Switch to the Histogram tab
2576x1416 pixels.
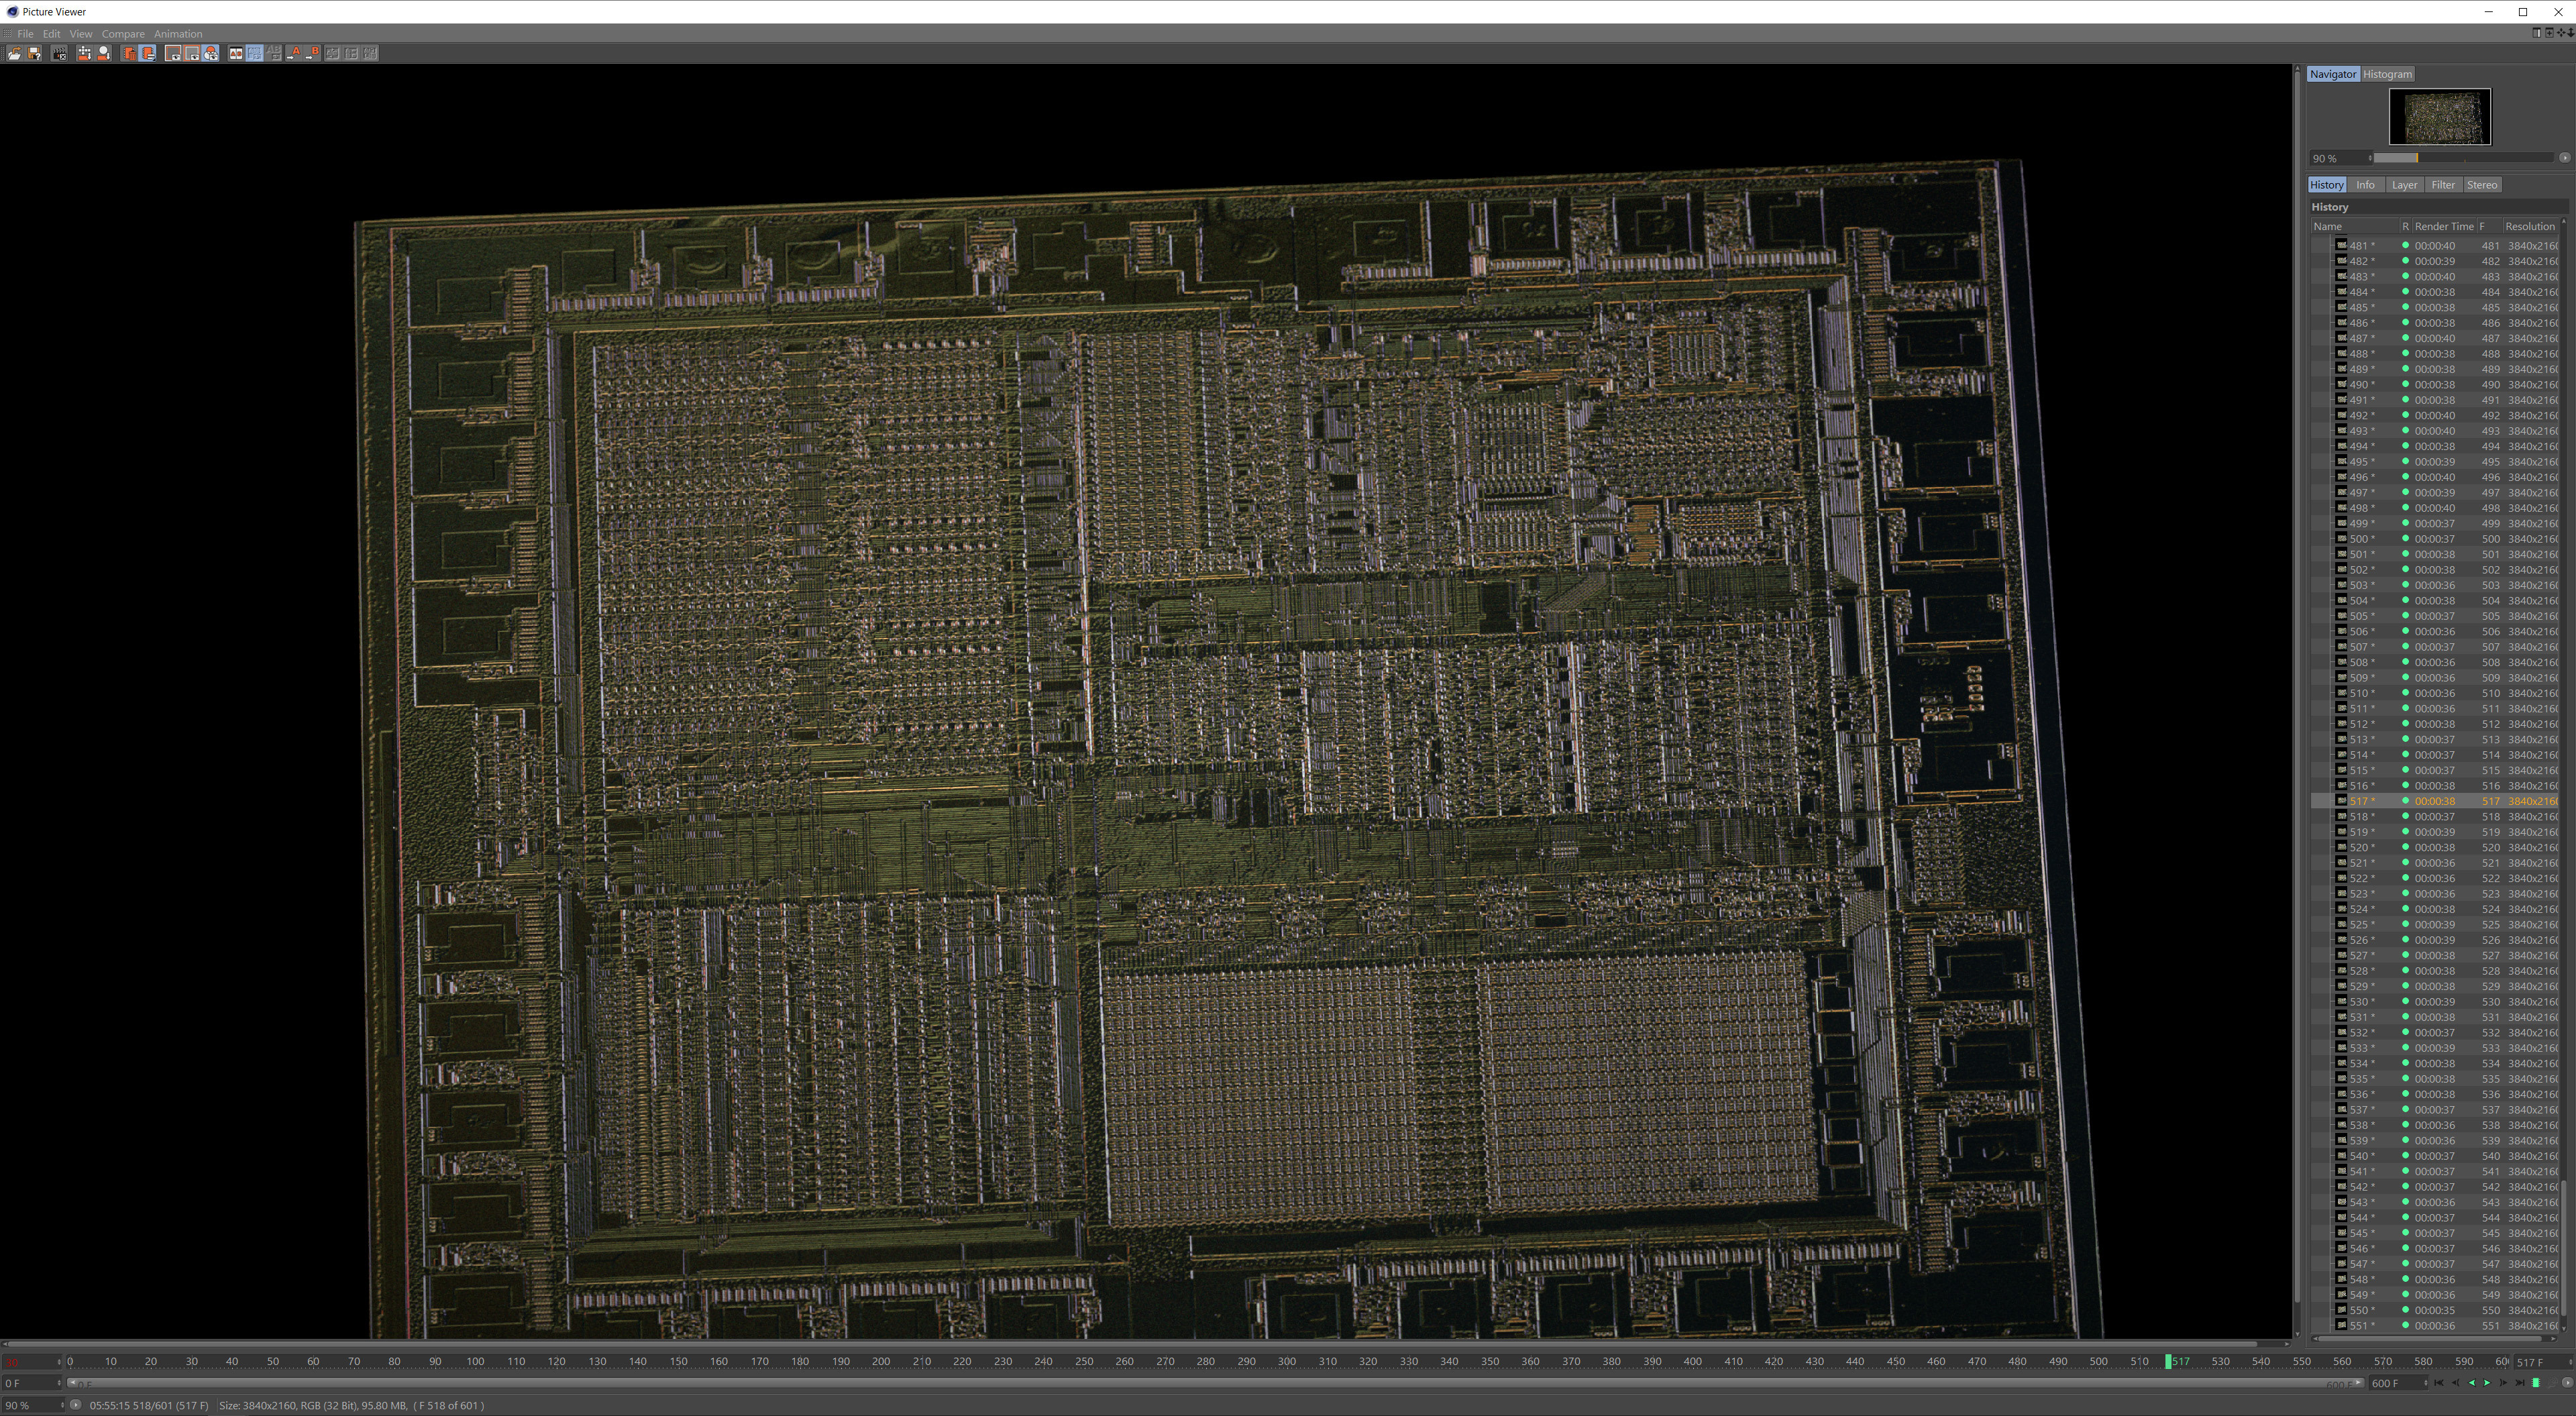tap(2387, 74)
